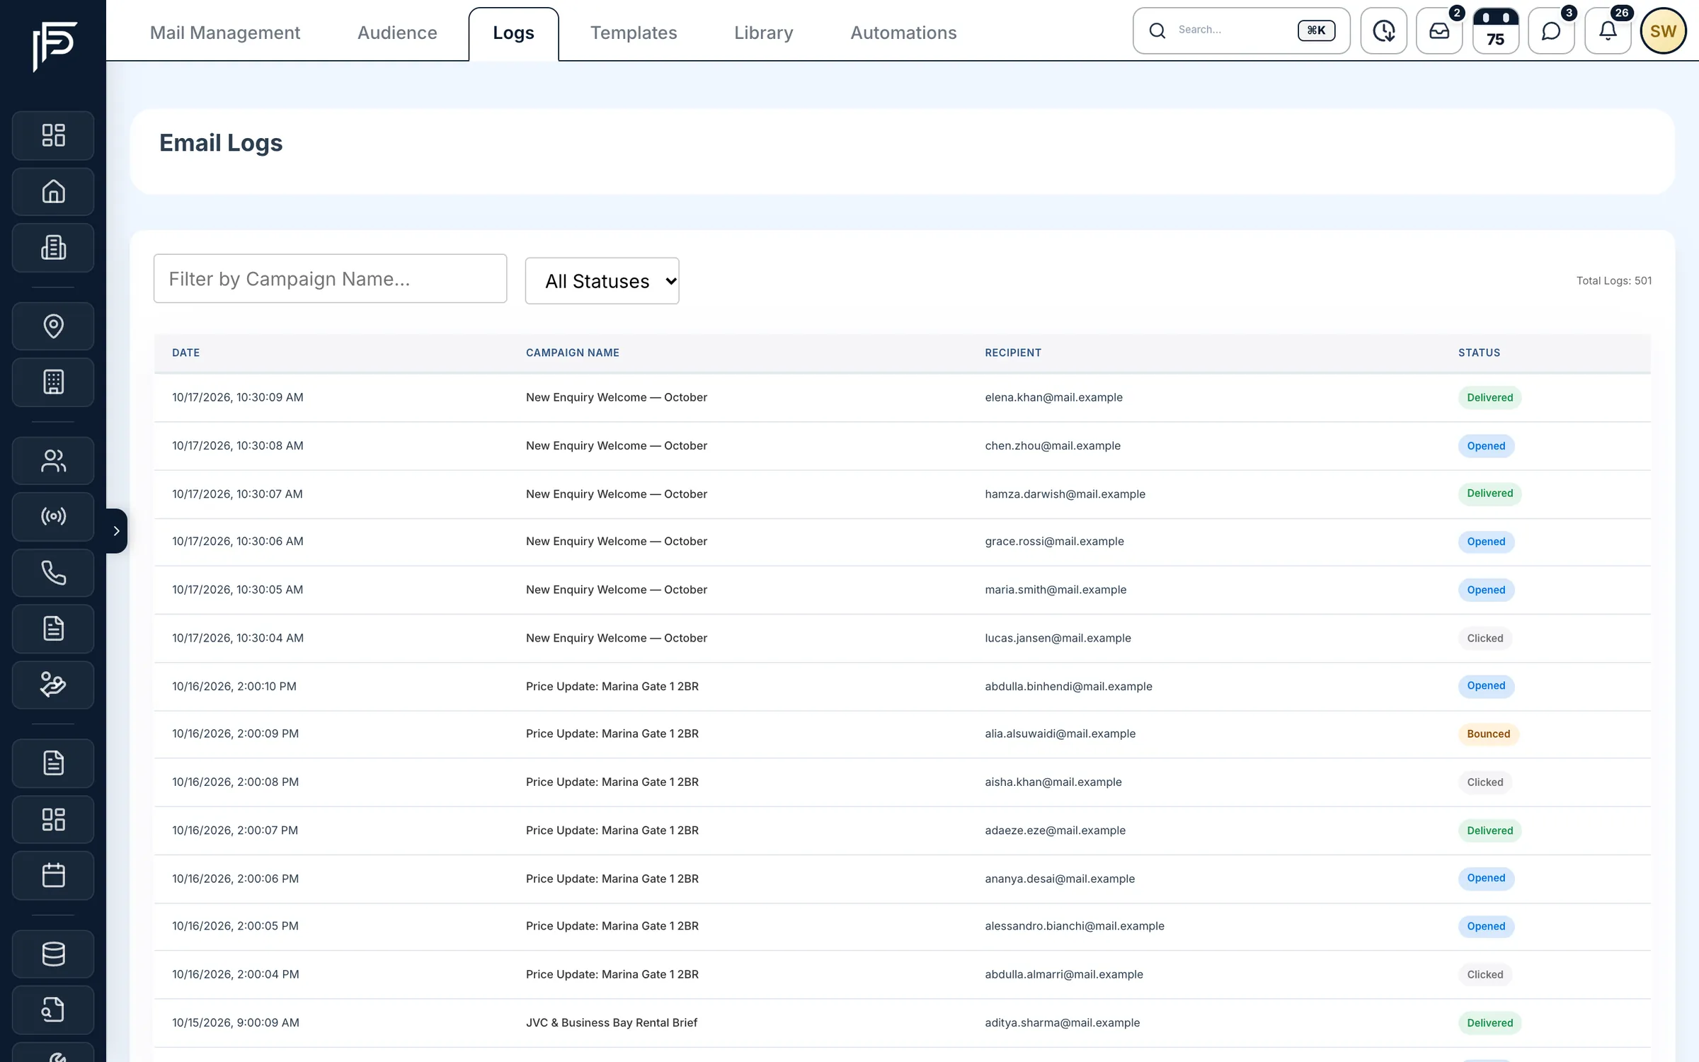The height and width of the screenshot is (1062, 1699).
Task: Click date 10/16/2026, 2:00:10 PM
Action: (x=234, y=687)
